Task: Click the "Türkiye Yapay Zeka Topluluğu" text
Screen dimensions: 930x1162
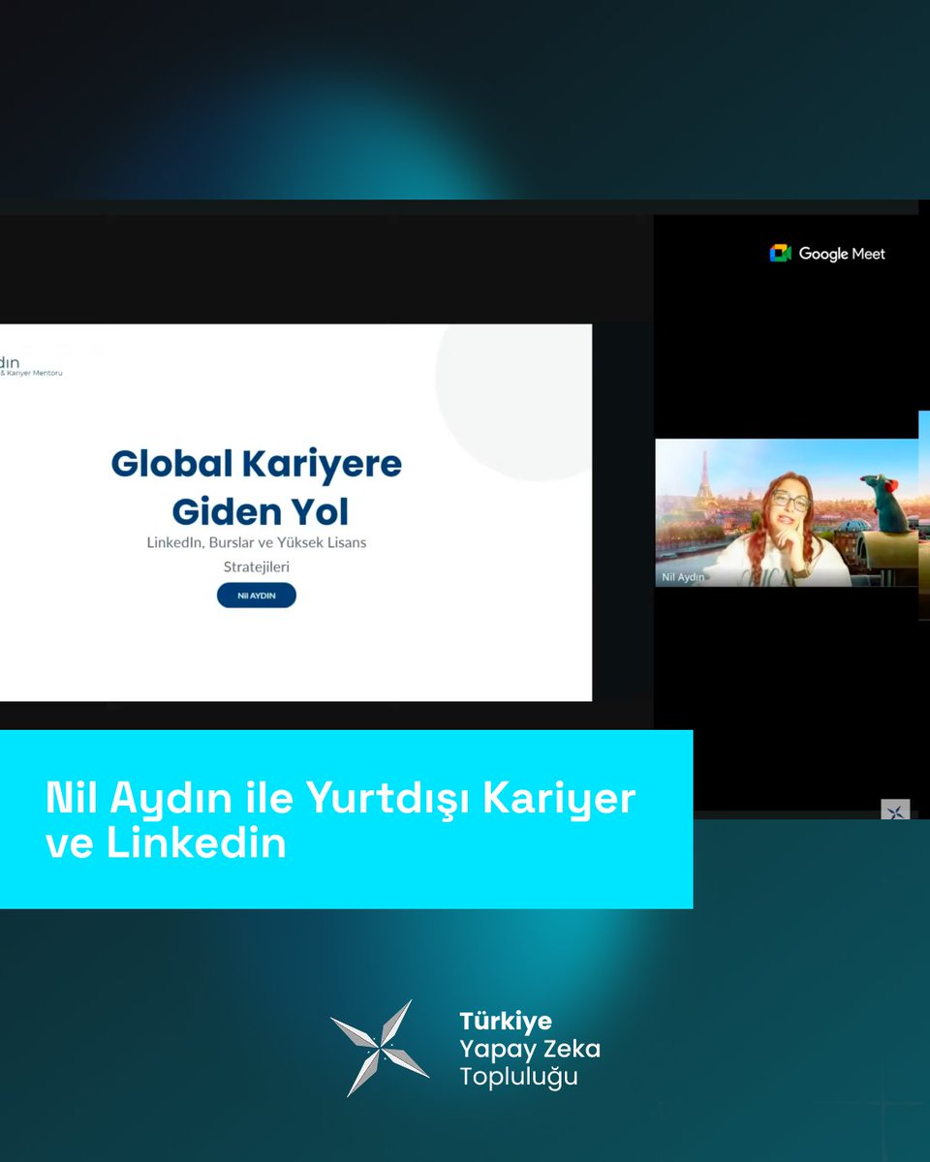Action: [530, 1049]
